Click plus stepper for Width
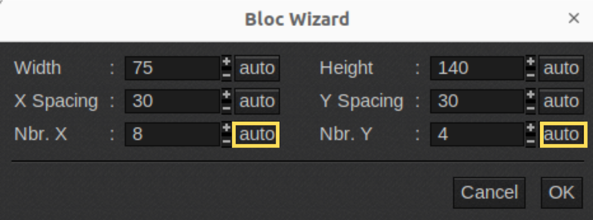Image resolution: width=593 pixels, height=220 pixels. [x=227, y=62]
